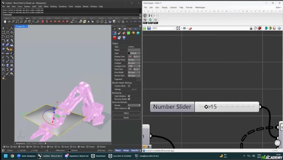
Task: Toggle the Receive shadows checkbox
Action: point(129,99)
